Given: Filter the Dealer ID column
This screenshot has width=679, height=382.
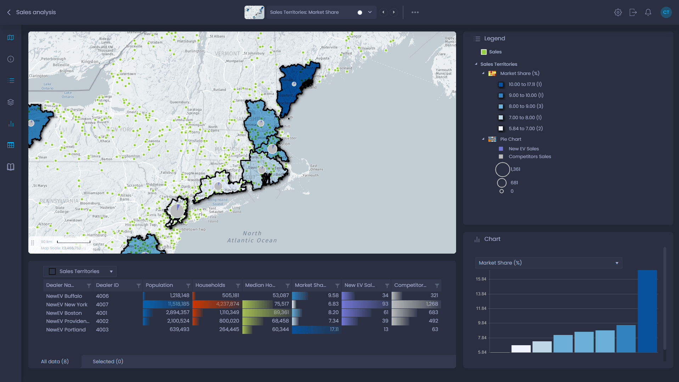Looking at the screenshot, I should pyautogui.click(x=139, y=285).
